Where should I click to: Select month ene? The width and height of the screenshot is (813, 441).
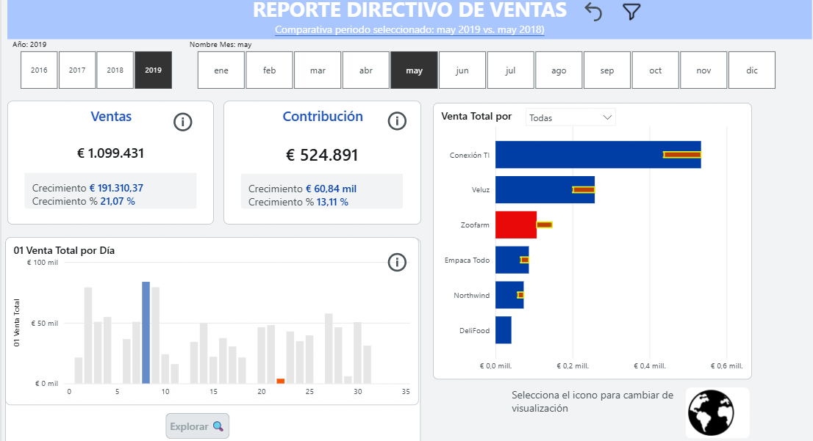tap(221, 70)
